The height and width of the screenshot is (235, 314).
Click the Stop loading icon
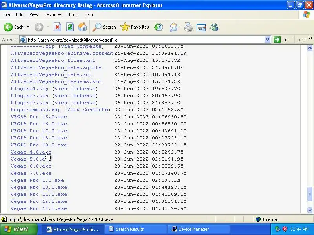[57, 27]
